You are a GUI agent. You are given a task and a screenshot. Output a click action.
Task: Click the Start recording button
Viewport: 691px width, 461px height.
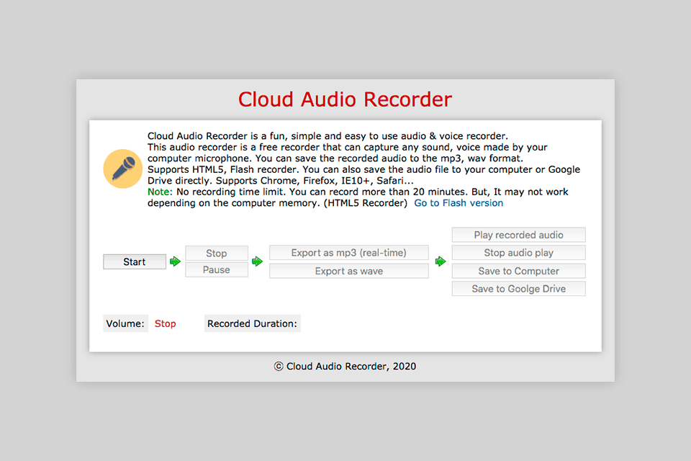(135, 261)
